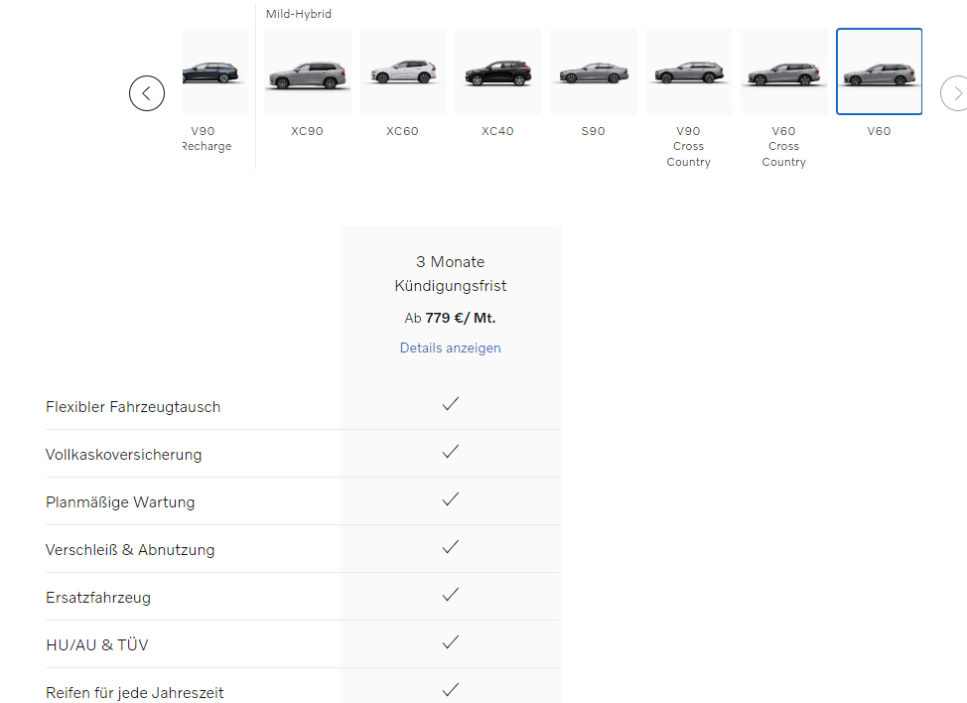Click the XC40 model label
967x703 pixels.
point(497,131)
